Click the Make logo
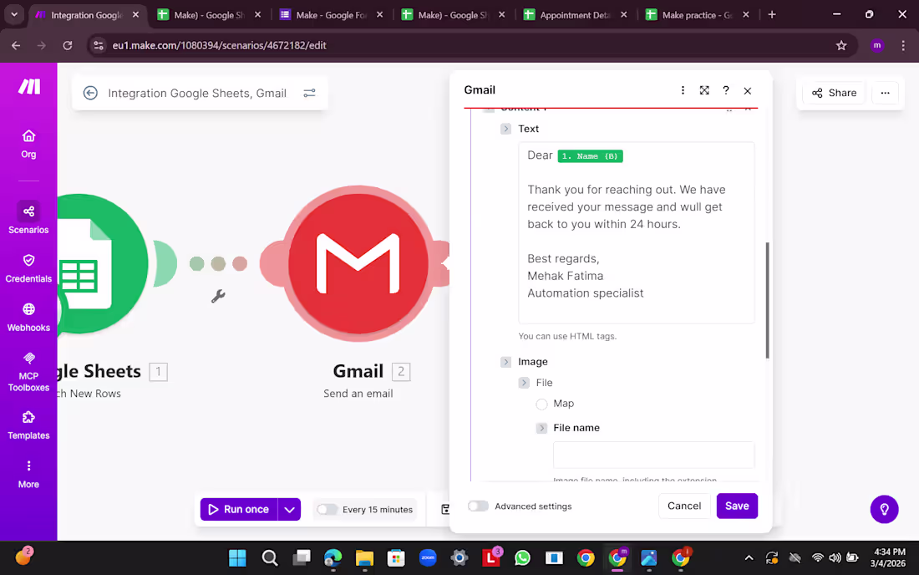This screenshot has width=919, height=575. 28,87
